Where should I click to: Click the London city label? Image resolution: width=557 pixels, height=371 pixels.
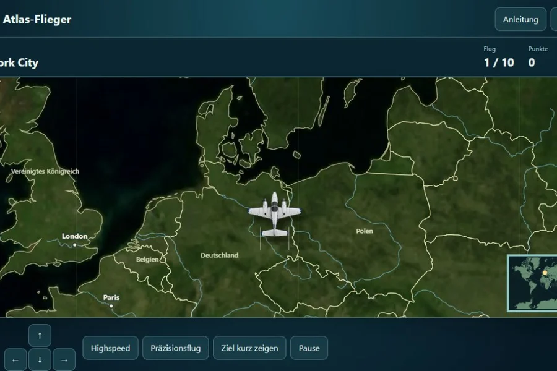pos(75,236)
